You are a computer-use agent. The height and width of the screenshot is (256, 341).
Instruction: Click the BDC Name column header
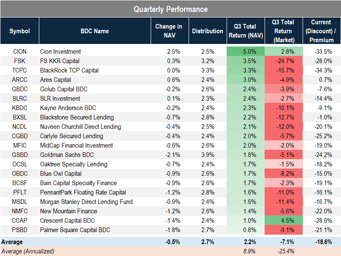pyautogui.click(x=95, y=31)
